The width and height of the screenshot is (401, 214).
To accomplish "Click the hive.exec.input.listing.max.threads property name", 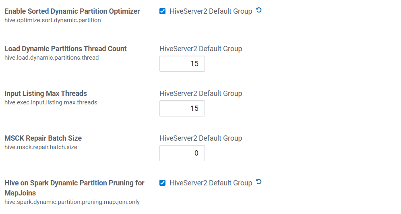I will 51,102.
